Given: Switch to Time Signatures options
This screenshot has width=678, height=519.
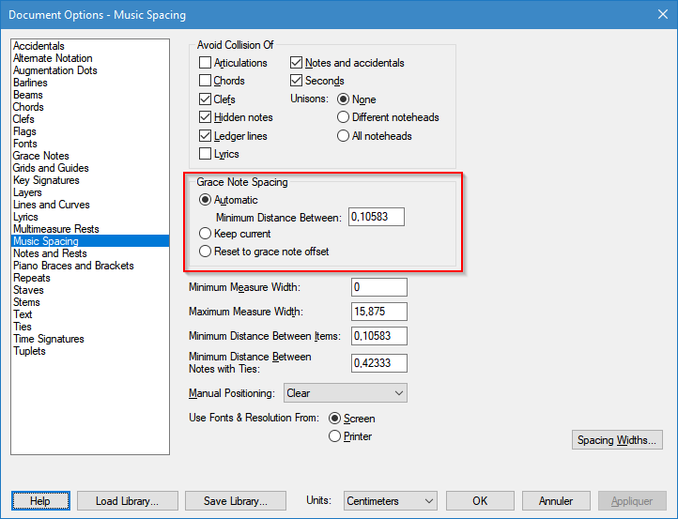Looking at the screenshot, I should coord(48,339).
